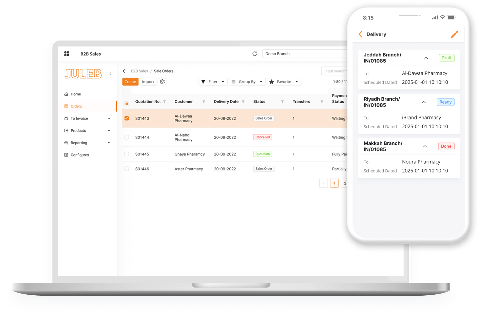Image resolution: width=479 pixels, height=316 pixels.
Task: Open the Sale Orders breadcrumb item
Action: point(164,71)
